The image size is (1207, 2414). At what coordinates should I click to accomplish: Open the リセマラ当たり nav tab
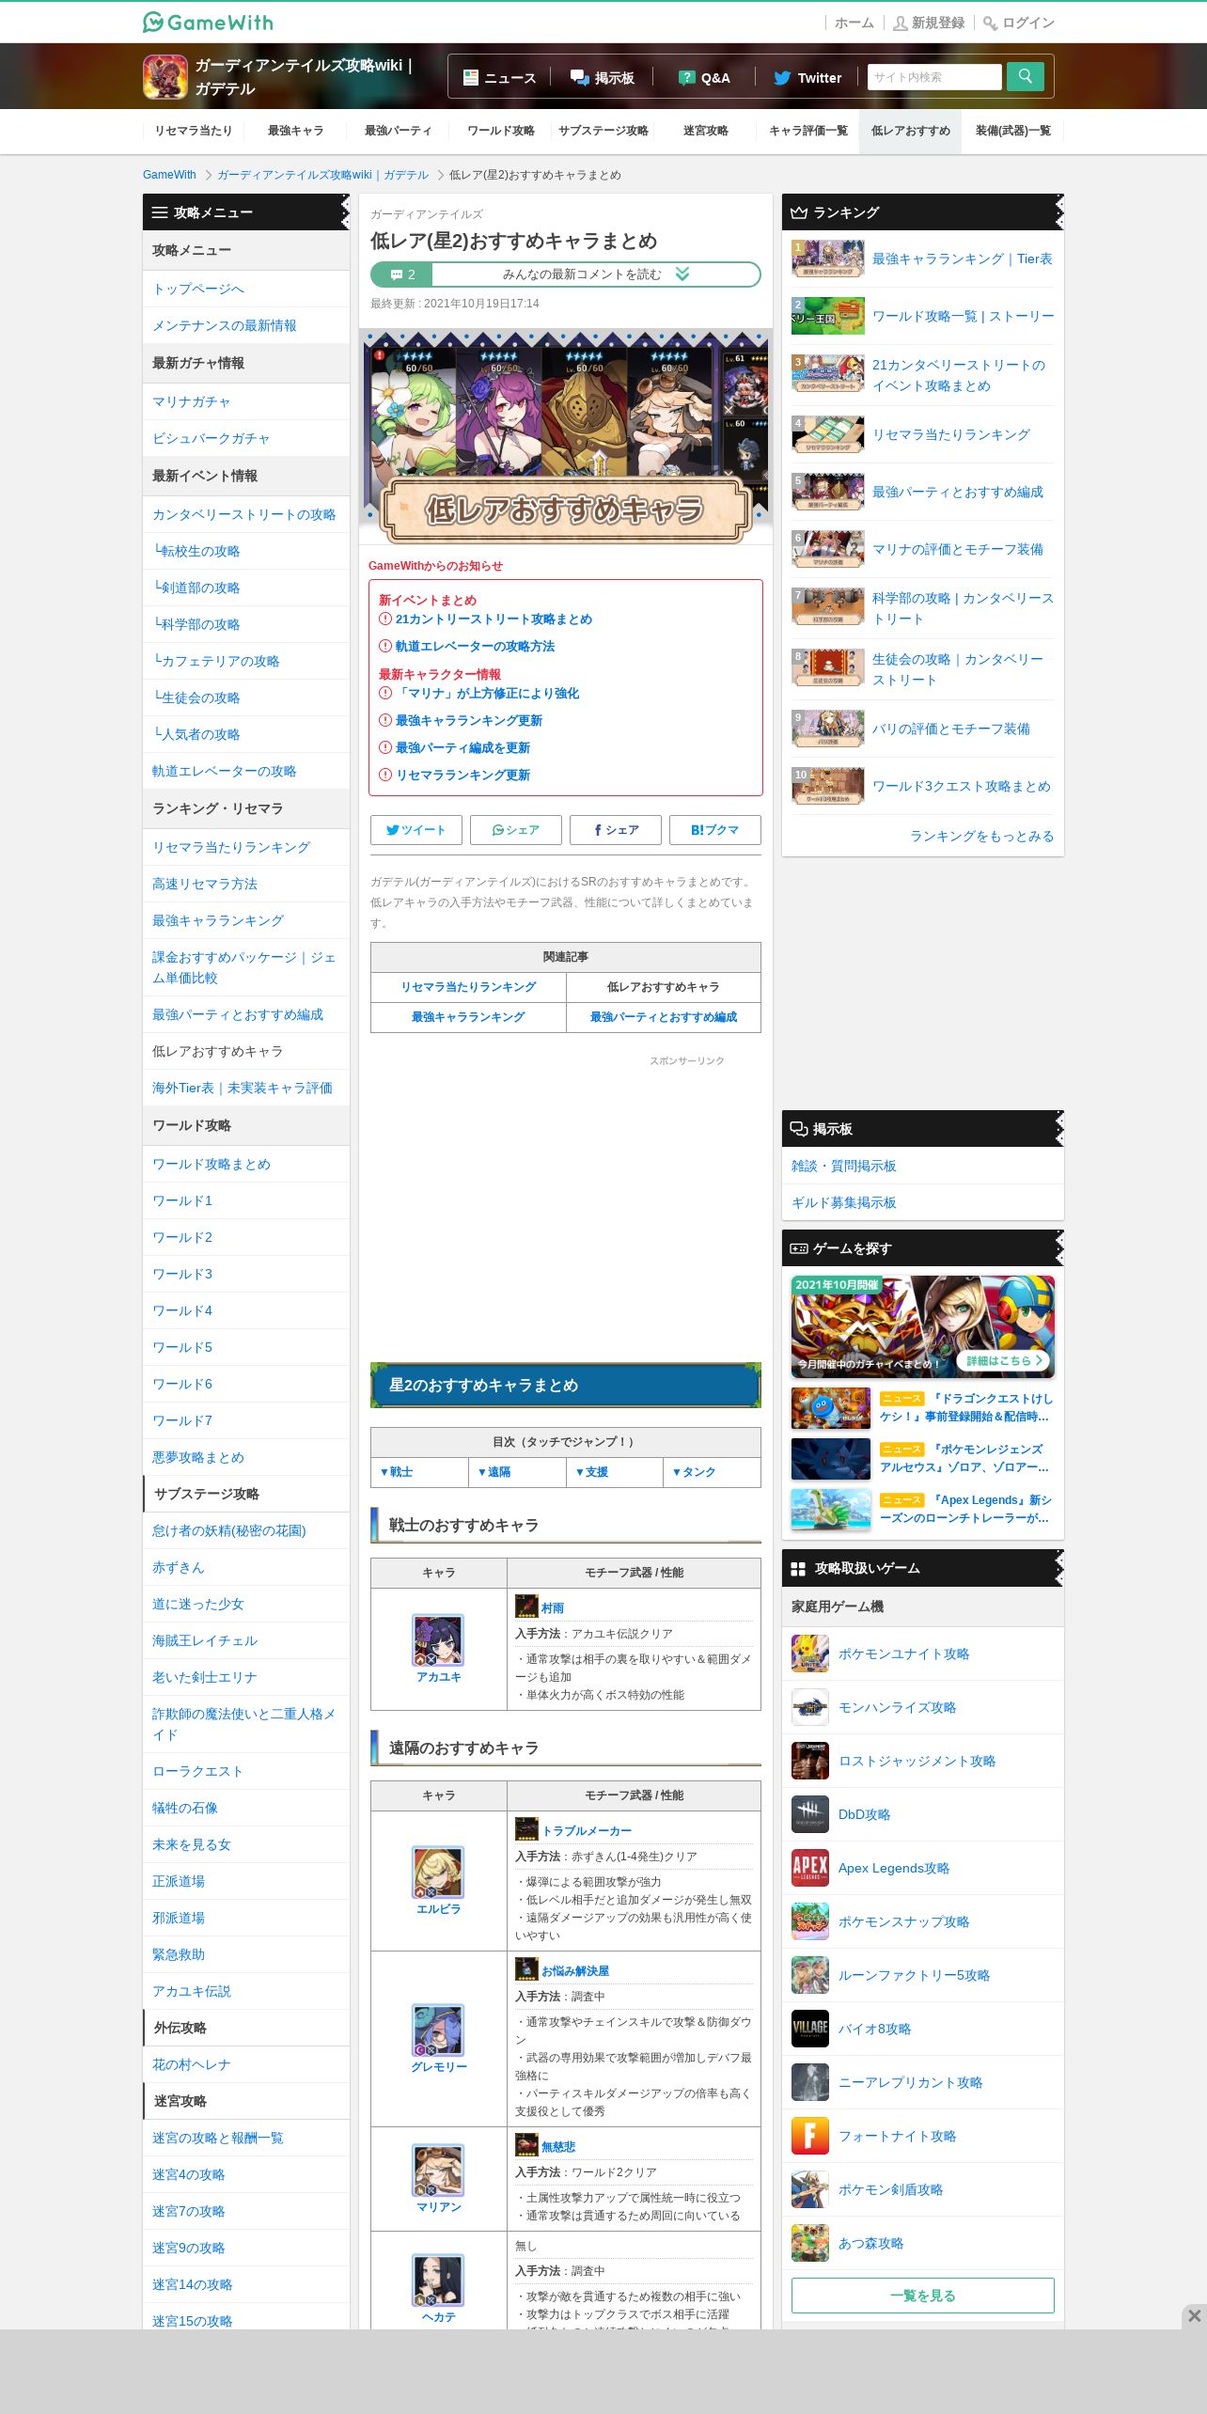194,131
